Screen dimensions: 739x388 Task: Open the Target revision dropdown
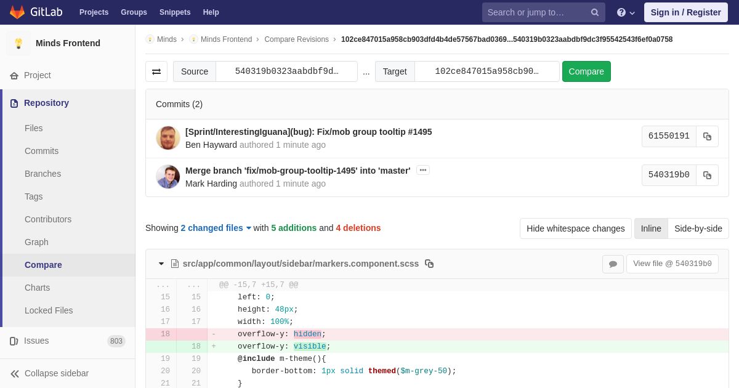coord(487,71)
